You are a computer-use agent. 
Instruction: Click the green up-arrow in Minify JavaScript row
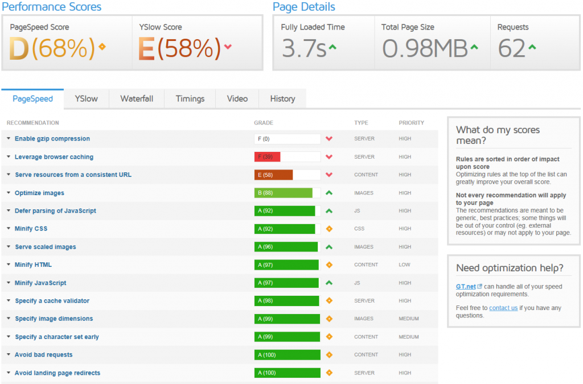329,283
